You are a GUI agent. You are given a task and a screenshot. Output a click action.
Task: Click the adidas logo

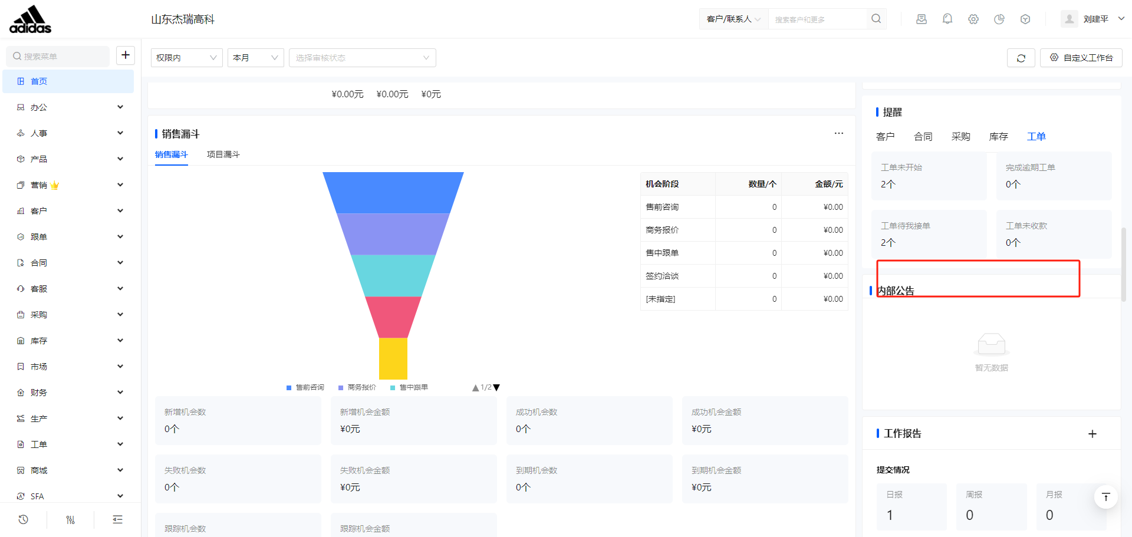tap(31, 19)
